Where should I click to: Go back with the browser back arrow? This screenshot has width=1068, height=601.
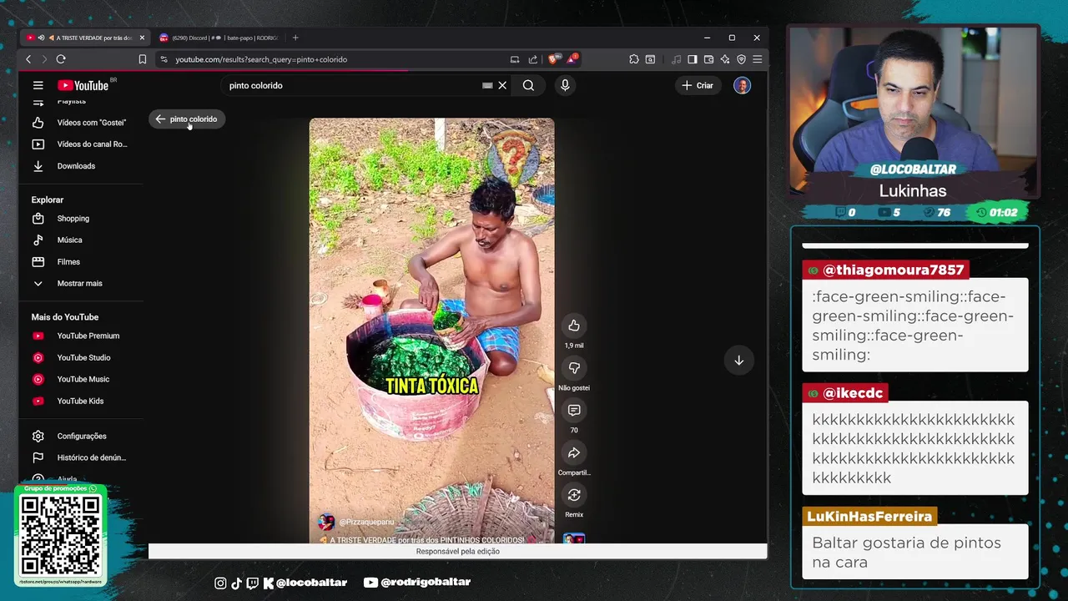click(x=28, y=59)
